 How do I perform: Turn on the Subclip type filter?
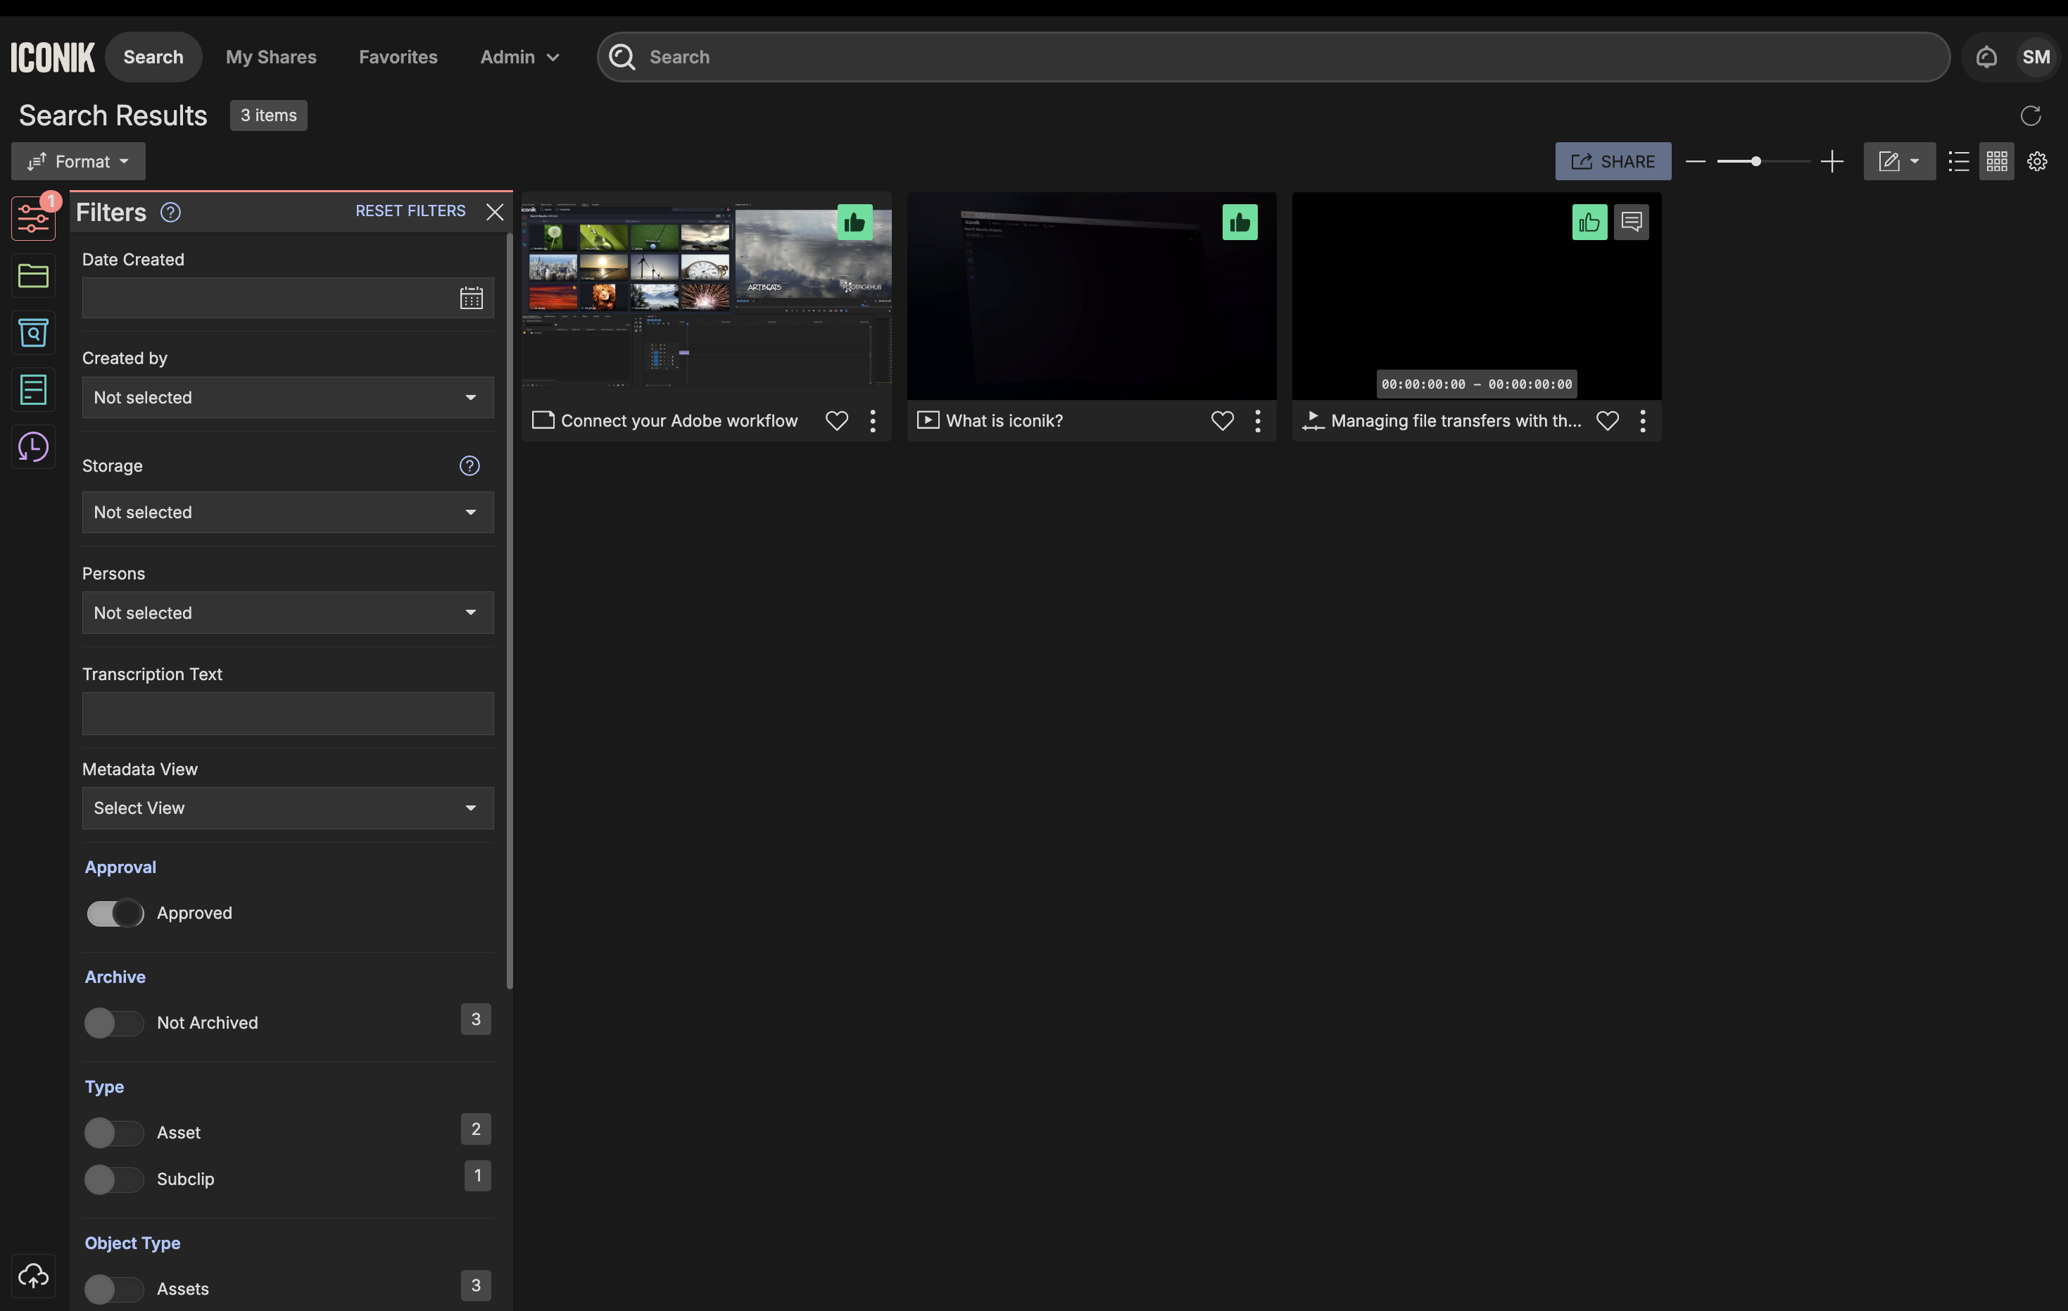(113, 1179)
